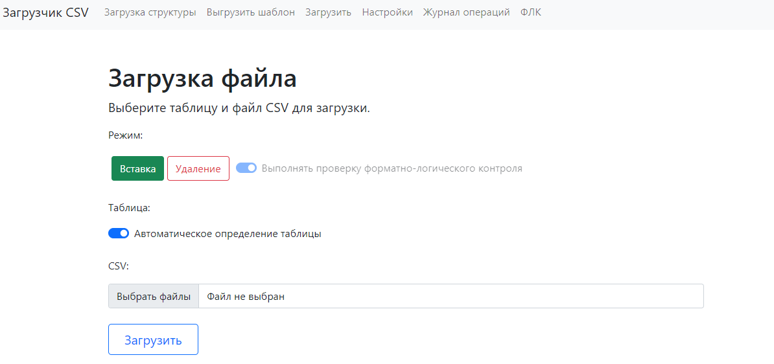Image resolution: width=774 pixels, height=364 pixels.
Task: Click the Выполнять проверку форматно-логического контроля label
Action: point(392,168)
